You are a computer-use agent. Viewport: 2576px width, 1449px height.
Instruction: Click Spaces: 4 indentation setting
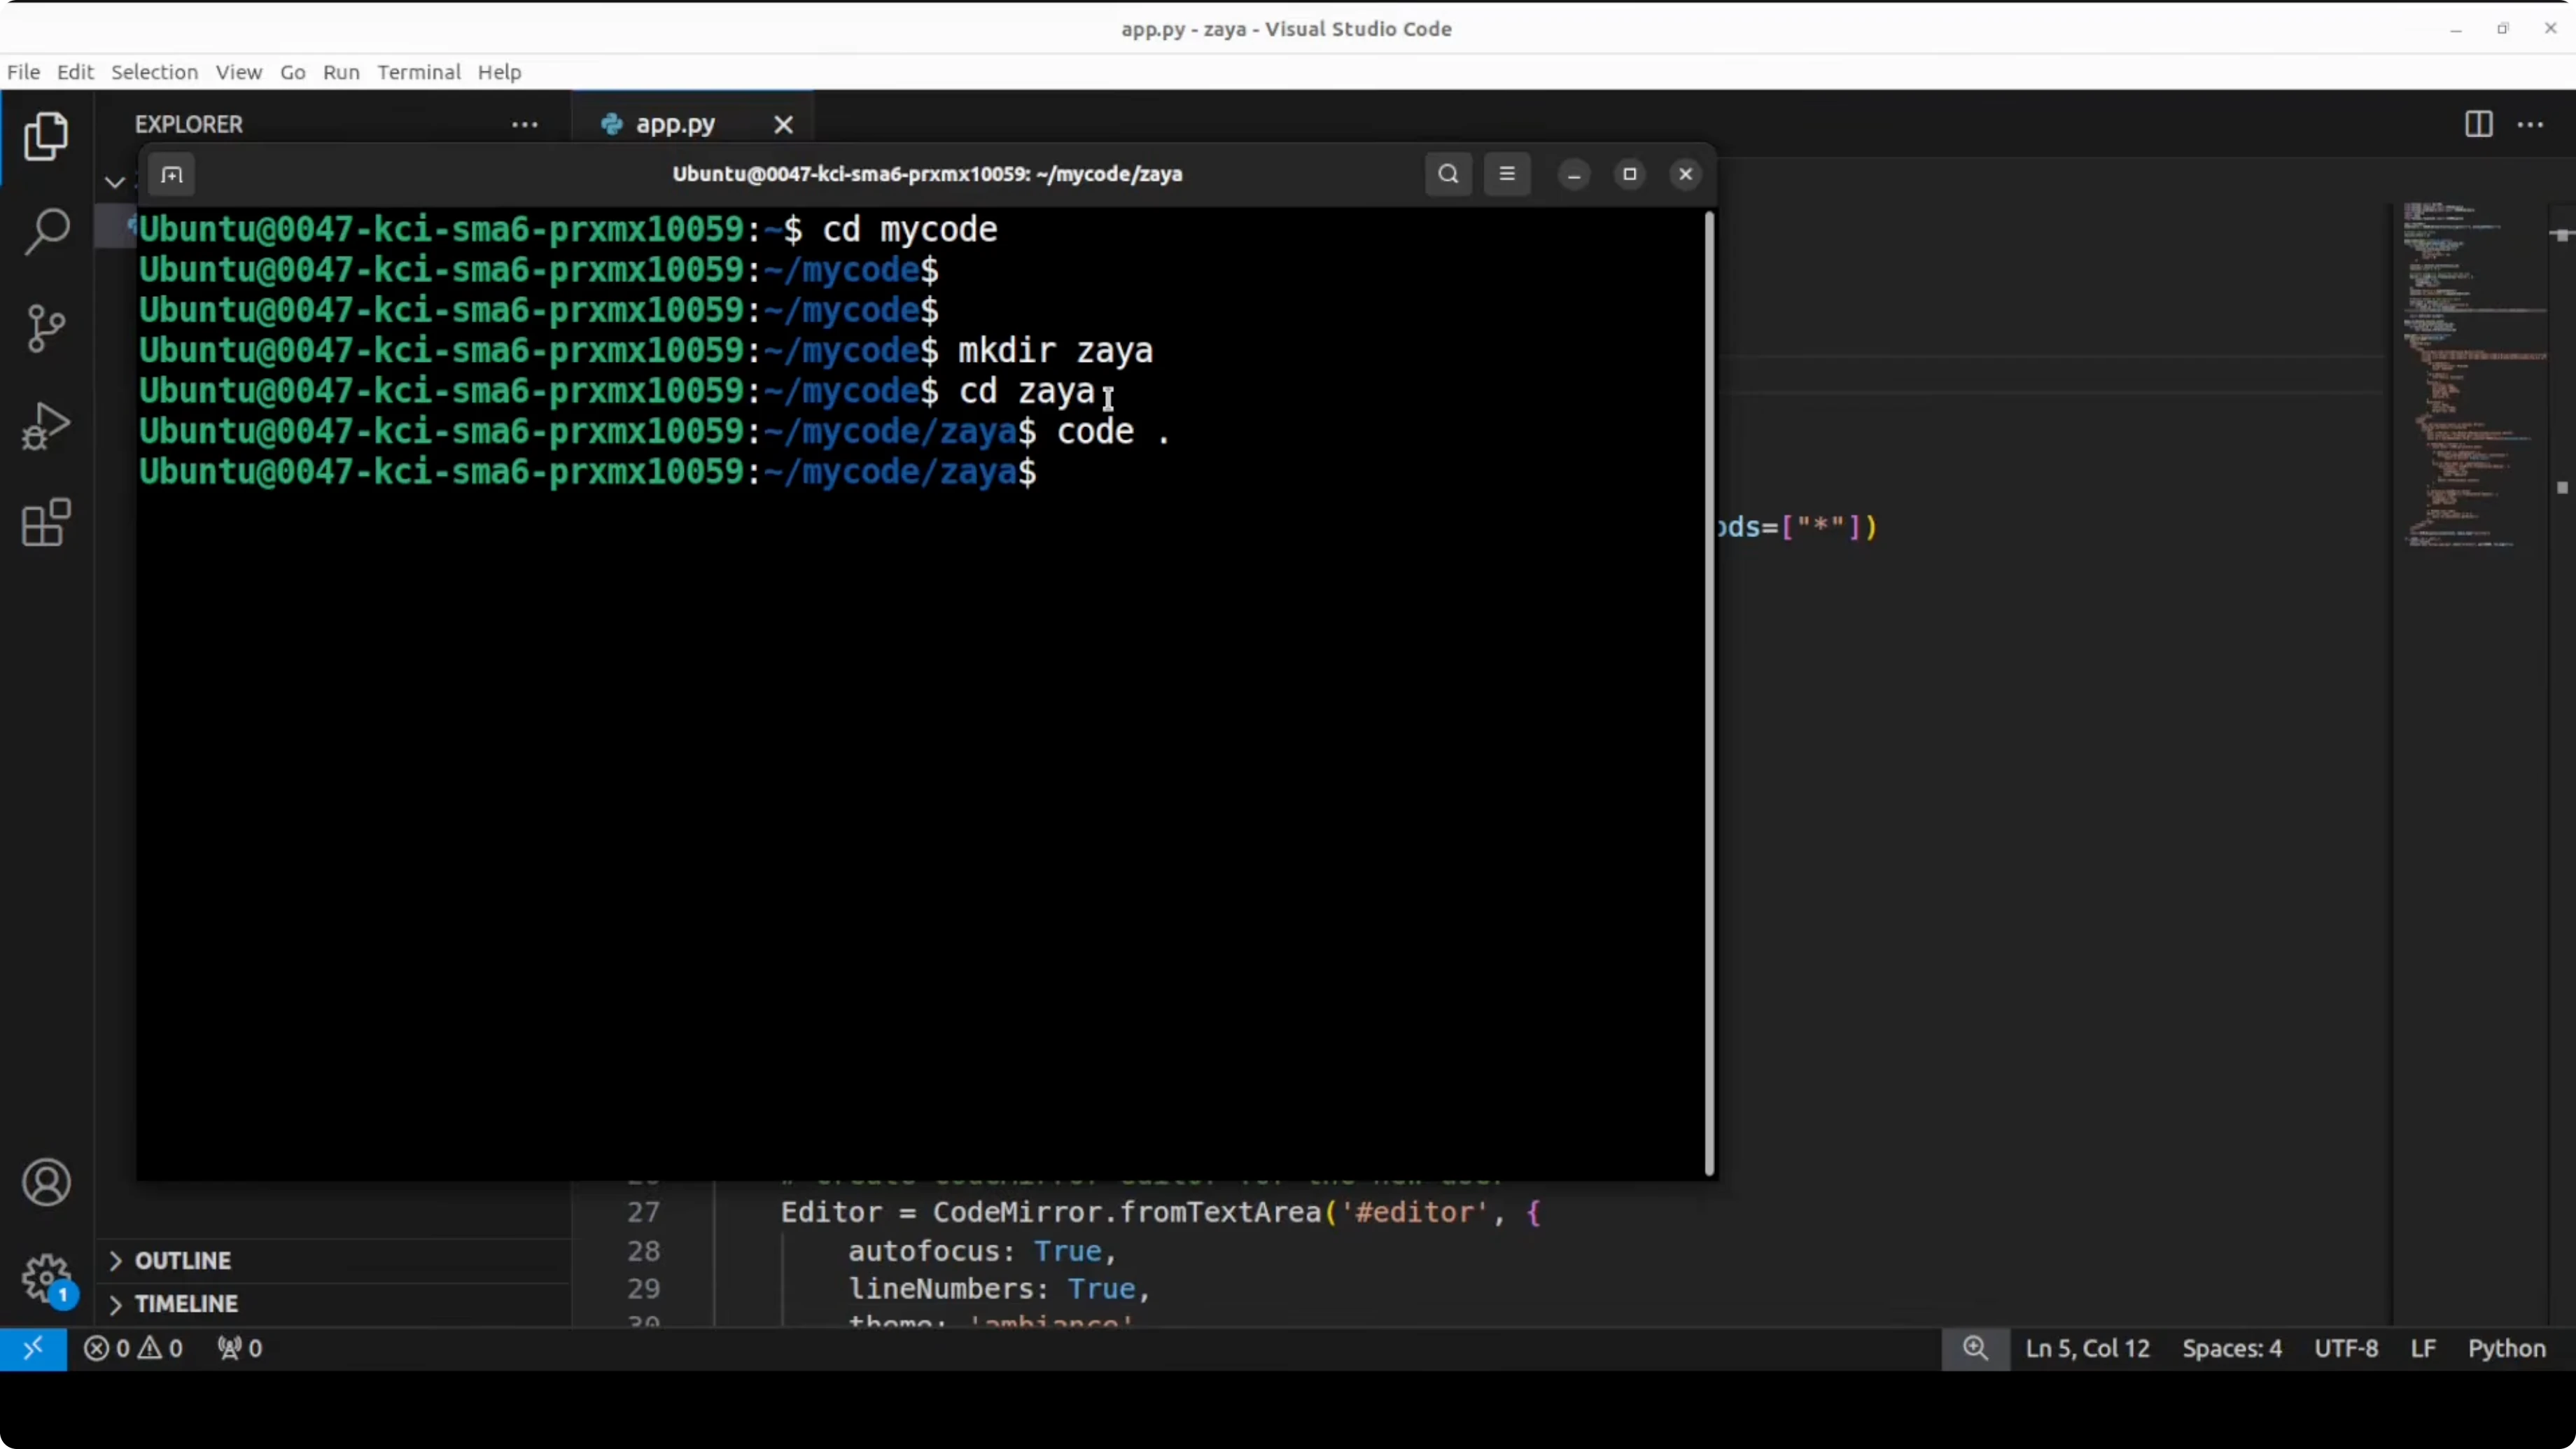[2232, 1348]
